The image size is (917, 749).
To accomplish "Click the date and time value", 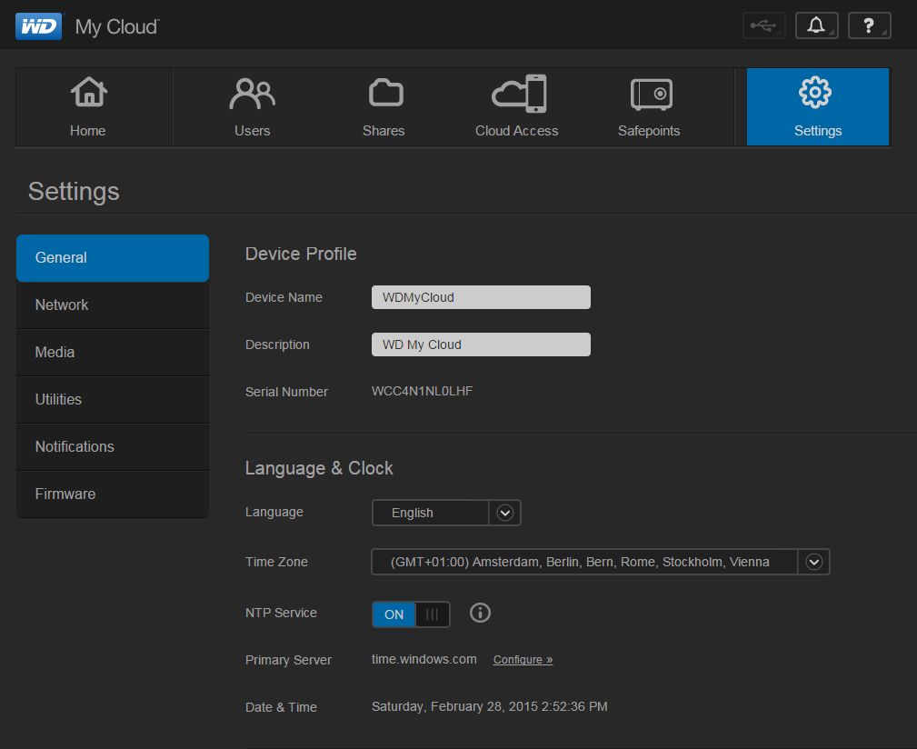I will [x=490, y=706].
